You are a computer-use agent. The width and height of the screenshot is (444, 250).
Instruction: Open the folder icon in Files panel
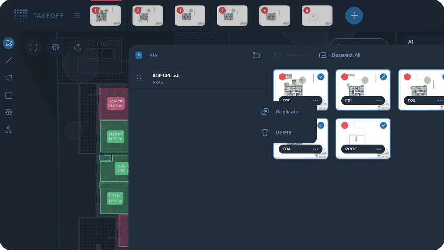256,55
